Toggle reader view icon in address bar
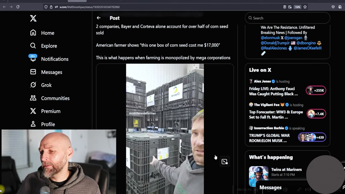This screenshot has width=345, height=194. click(285, 7)
